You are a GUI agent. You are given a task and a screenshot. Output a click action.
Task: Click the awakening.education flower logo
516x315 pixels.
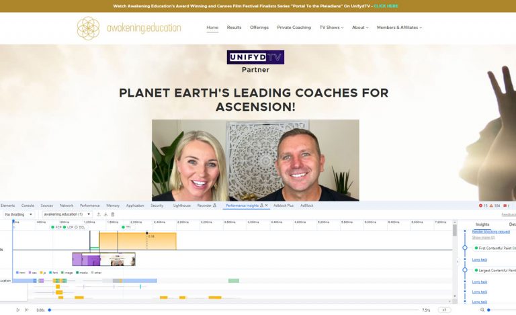click(x=88, y=28)
